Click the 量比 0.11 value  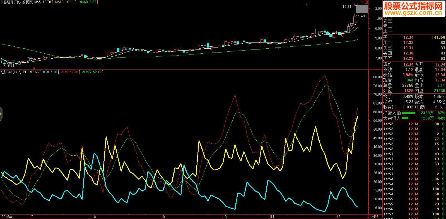click(441, 85)
